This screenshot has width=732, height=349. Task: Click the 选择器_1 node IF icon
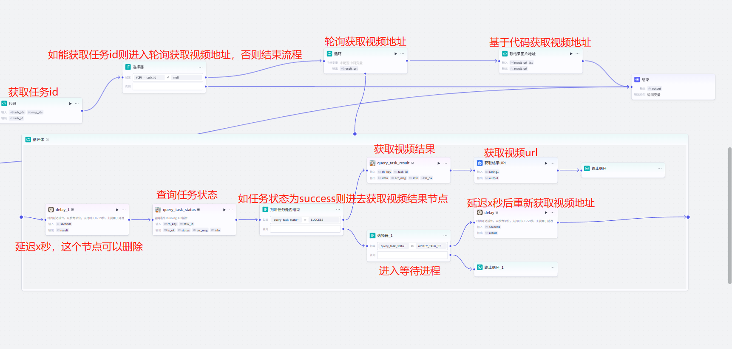pyautogui.click(x=372, y=236)
